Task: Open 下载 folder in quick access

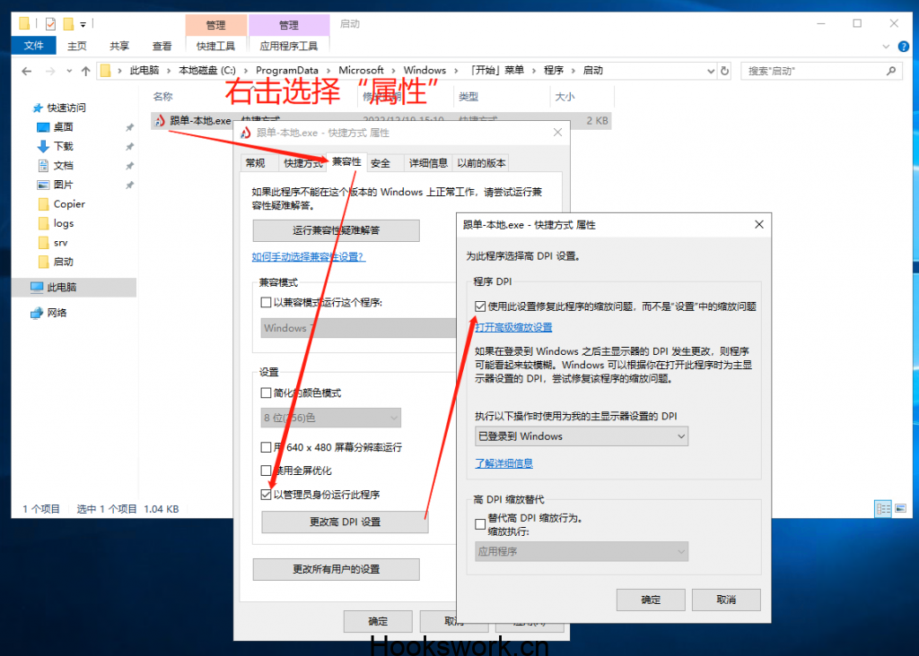Action: click(63, 146)
